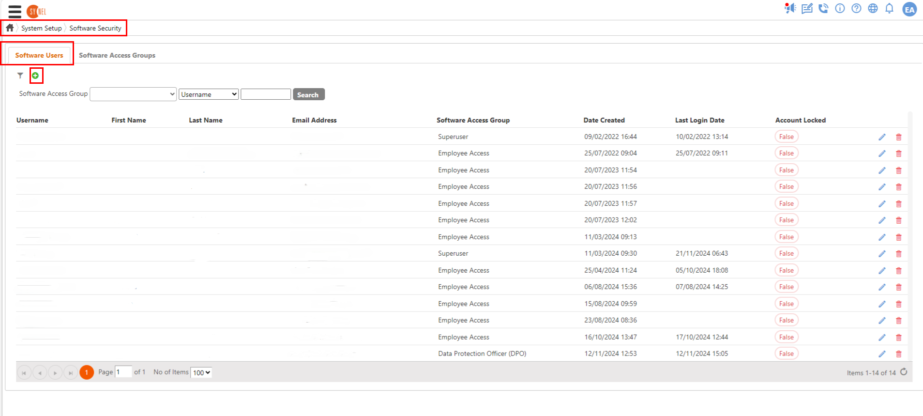923x416 pixels.
Task: Edit the user created 25/07/2022 09:04
Action: point(882,154)
